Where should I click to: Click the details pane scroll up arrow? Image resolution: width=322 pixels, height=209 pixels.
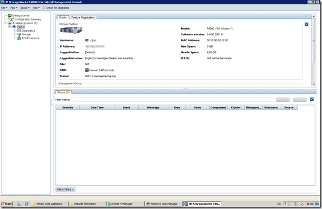(x=314, y=16)
